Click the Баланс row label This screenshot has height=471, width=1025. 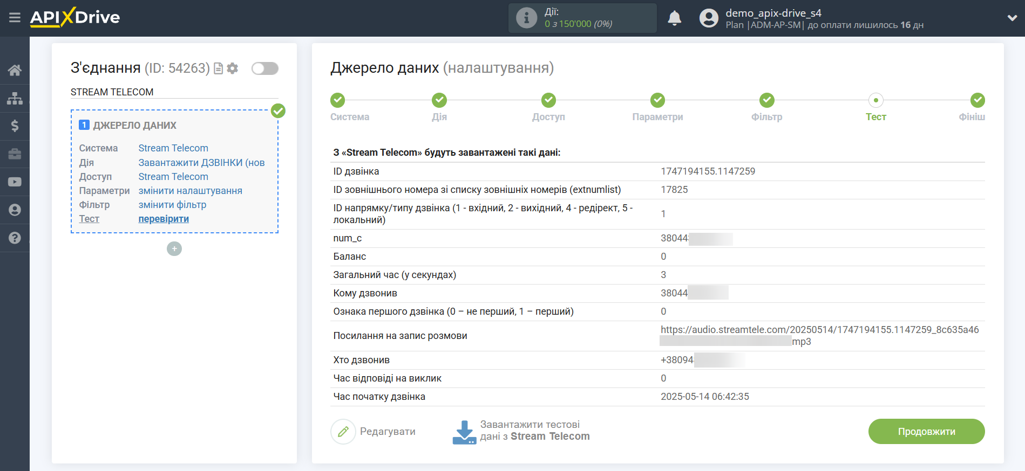coord(350,257)
